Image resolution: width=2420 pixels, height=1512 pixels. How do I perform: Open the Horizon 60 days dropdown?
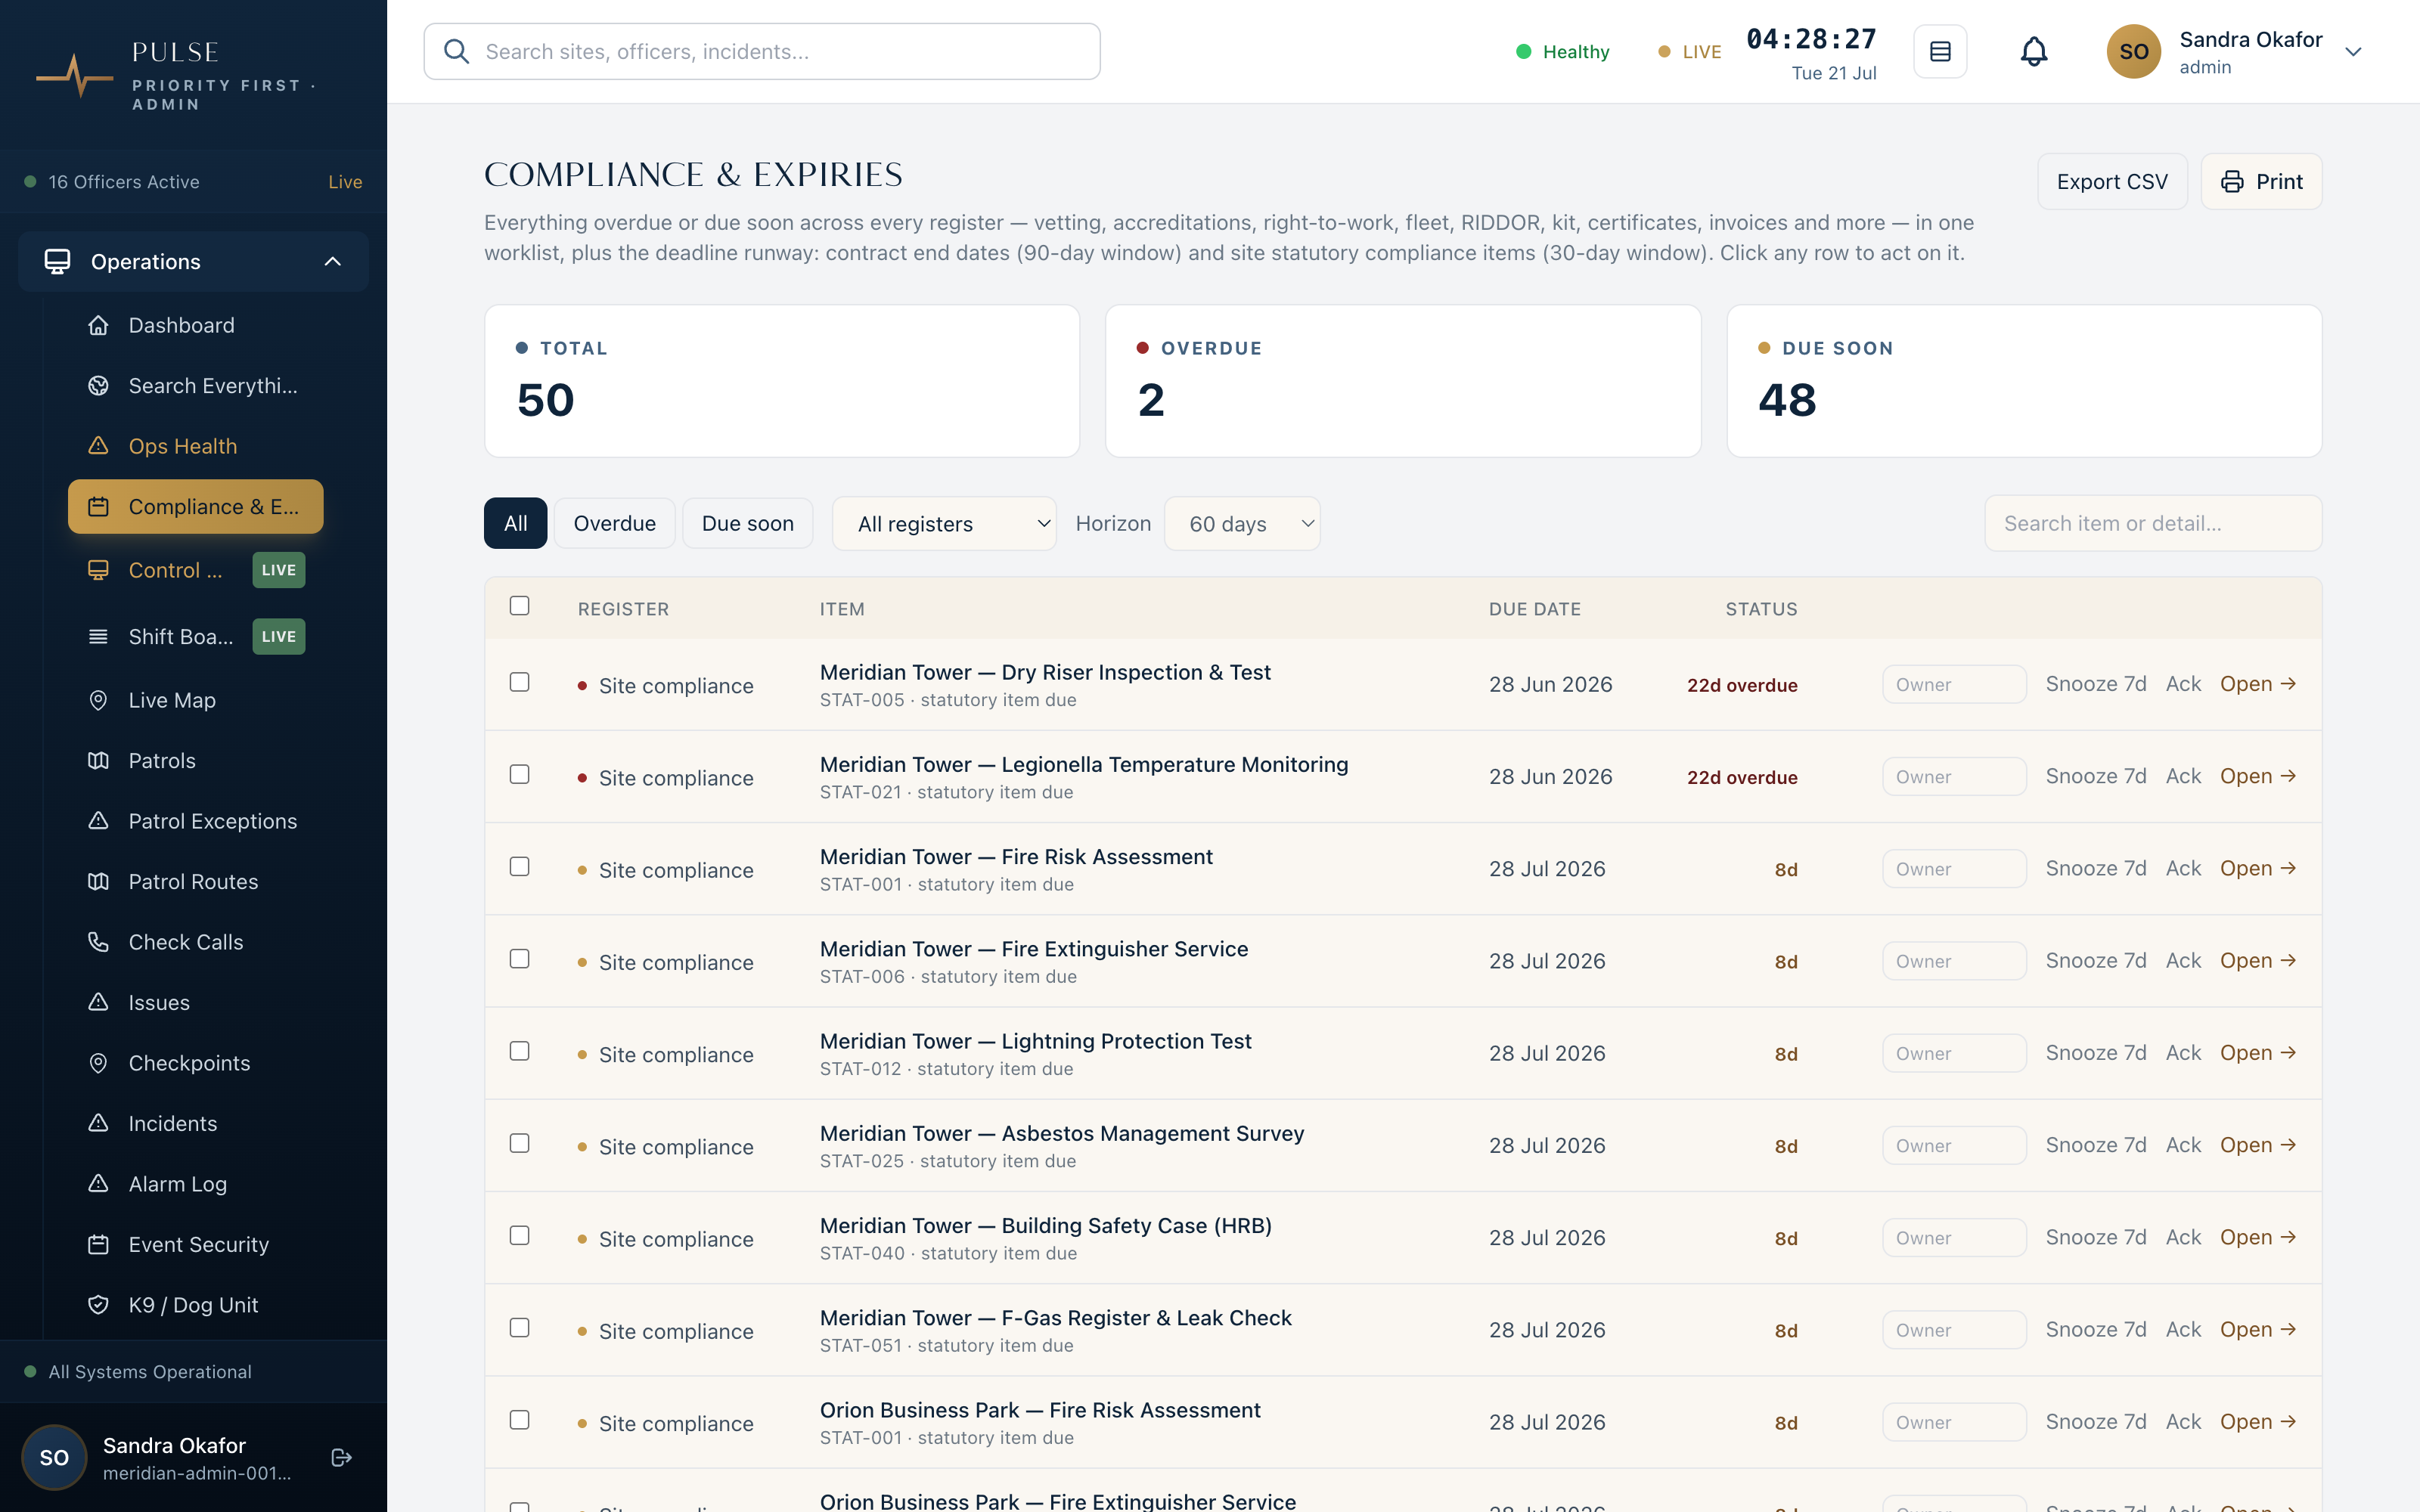pyautogui.click(x=1241, y=523)
